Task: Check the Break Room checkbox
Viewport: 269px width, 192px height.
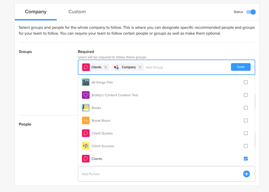Action: [246, 120]
